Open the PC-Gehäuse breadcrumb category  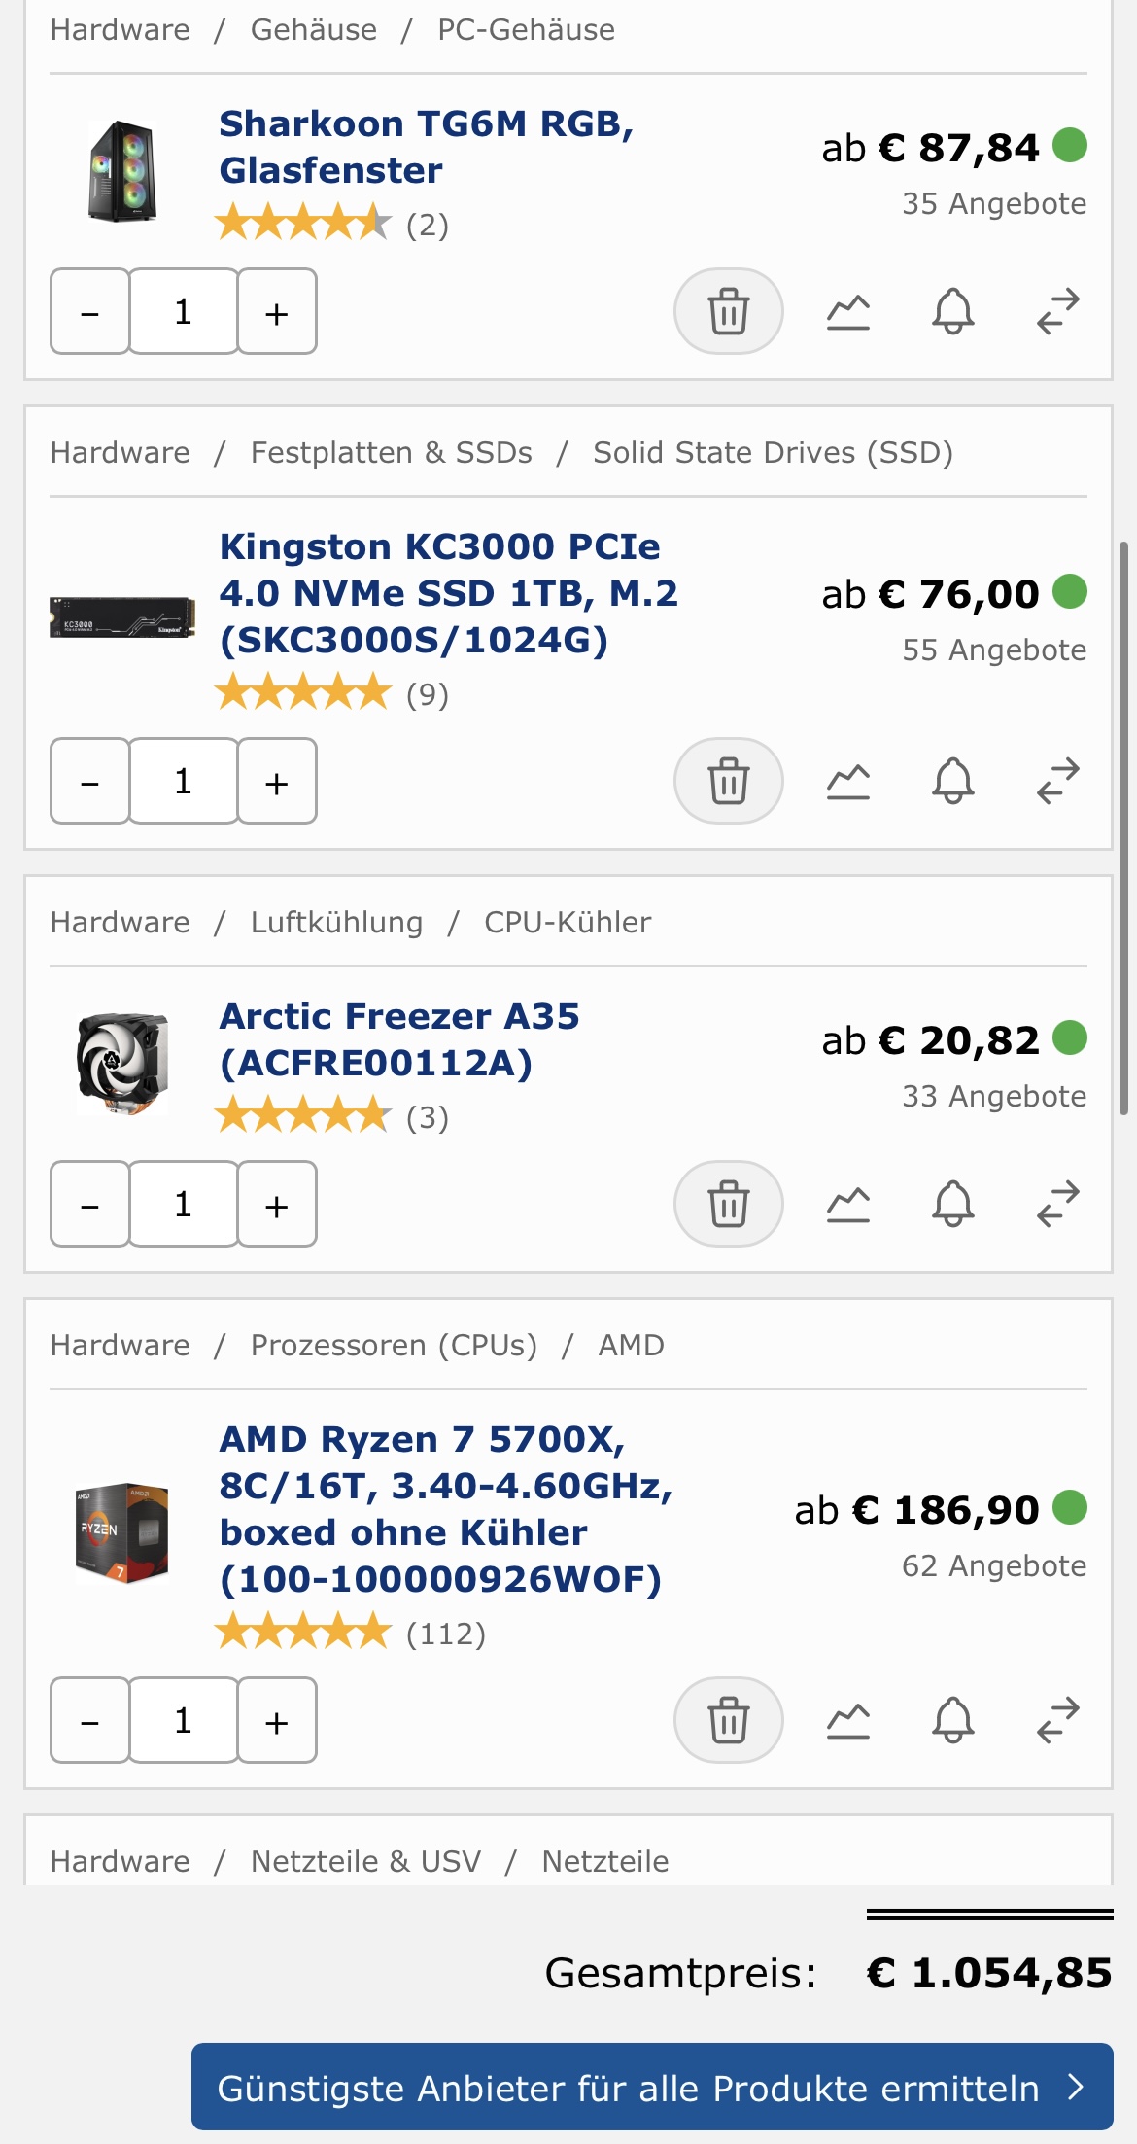coord(526,30)
